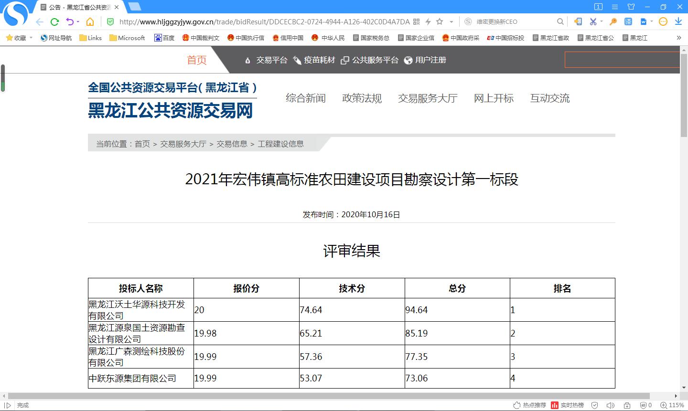Viewport: 688px width, 411px height.
Task: Bookmark page with the star icon
Action: click(440, 21)
